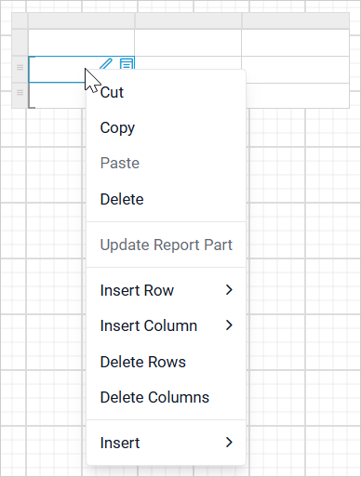Image resolution: width=361 pixels, height=477 pixels.
Task: Open the Insert Column submenu
Action: coord(167,325)
